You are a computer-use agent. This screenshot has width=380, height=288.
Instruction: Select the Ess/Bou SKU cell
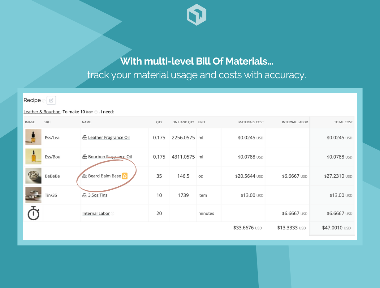tap(53, 157)
